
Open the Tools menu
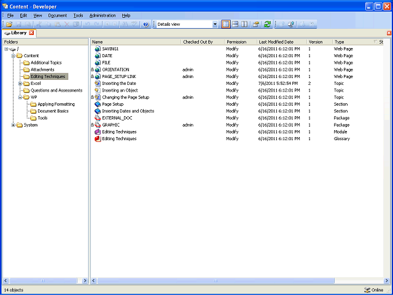(x=78, y=15)
